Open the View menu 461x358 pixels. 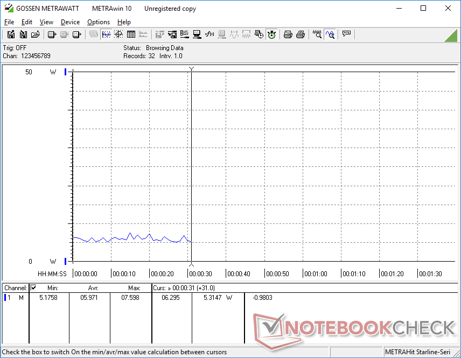point(46,22)
